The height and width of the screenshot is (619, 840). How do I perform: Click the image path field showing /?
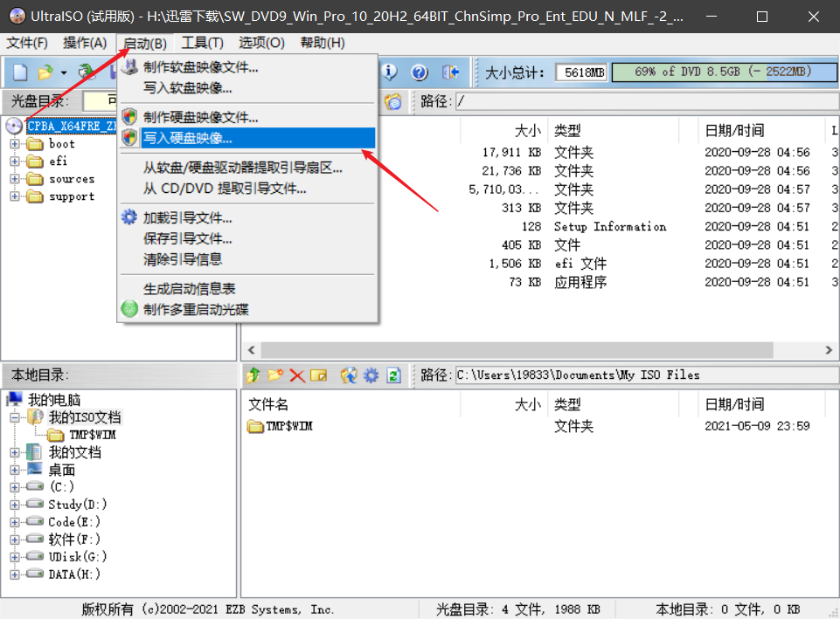[647, 101]
